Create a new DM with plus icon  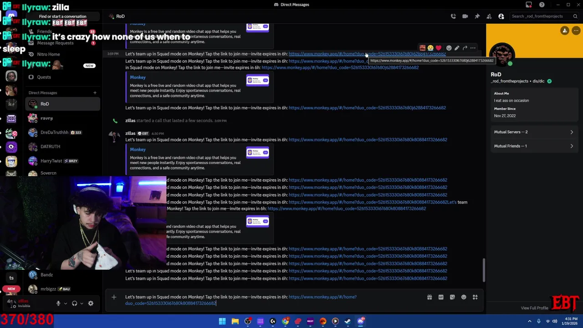[x=95, y=93]
